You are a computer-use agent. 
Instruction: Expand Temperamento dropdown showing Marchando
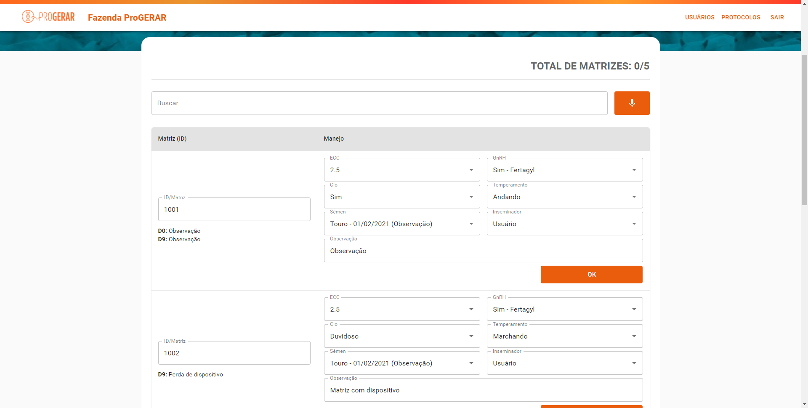564,336
